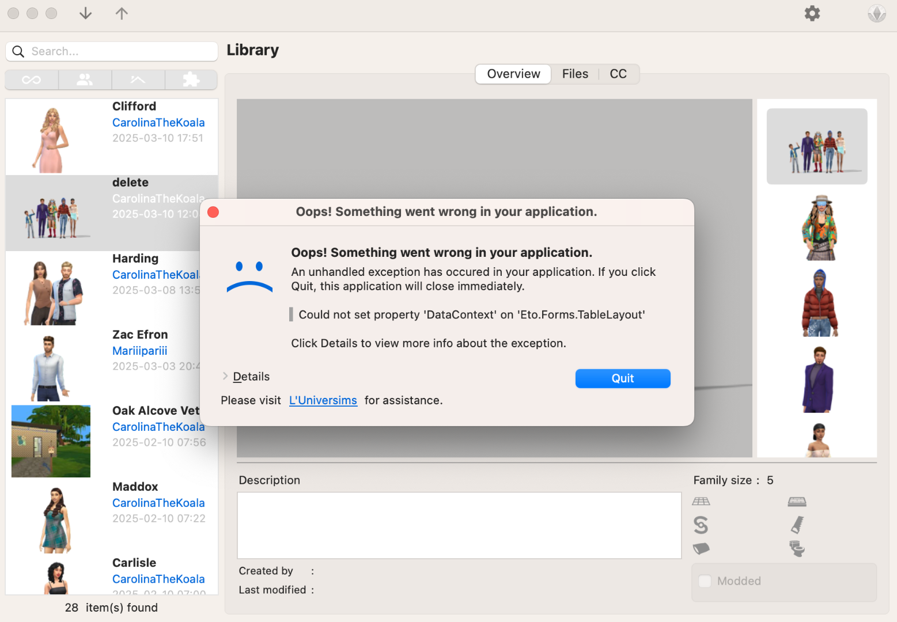Open settings with the gear icon

pyautogui.click(x=812, y=13)
